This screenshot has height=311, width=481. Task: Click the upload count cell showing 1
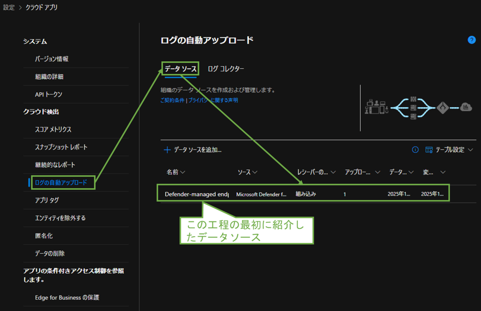coord(345,194)
